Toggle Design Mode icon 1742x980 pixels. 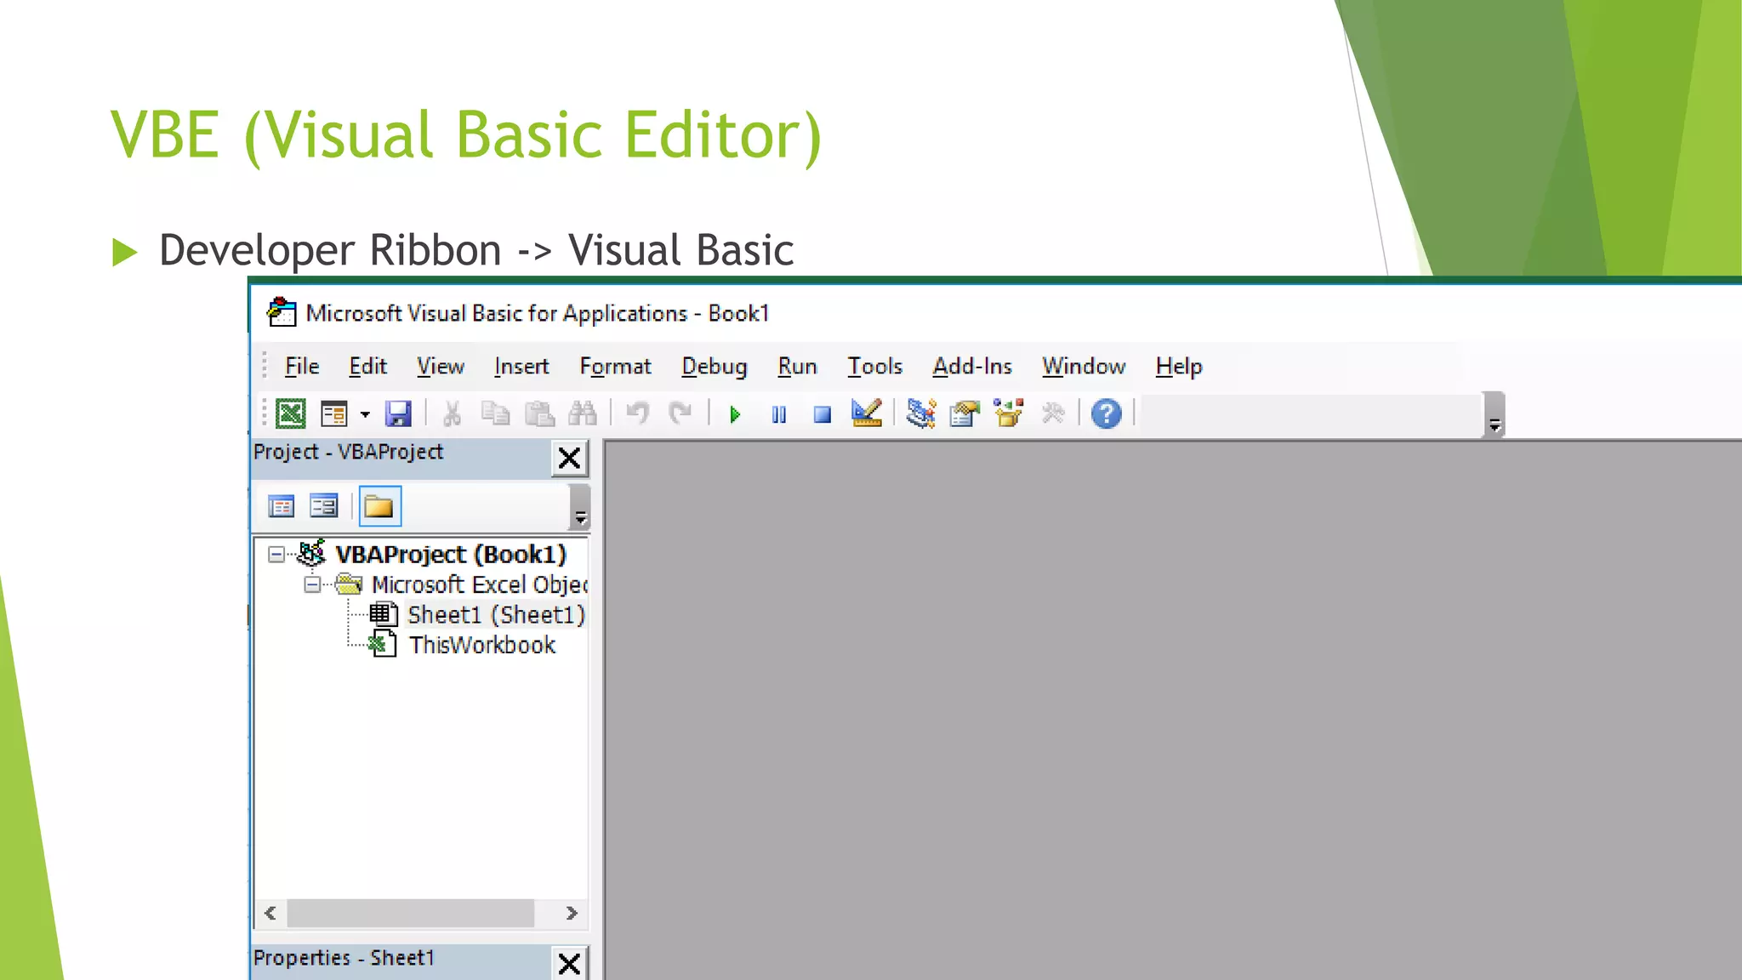pos(867,414)
